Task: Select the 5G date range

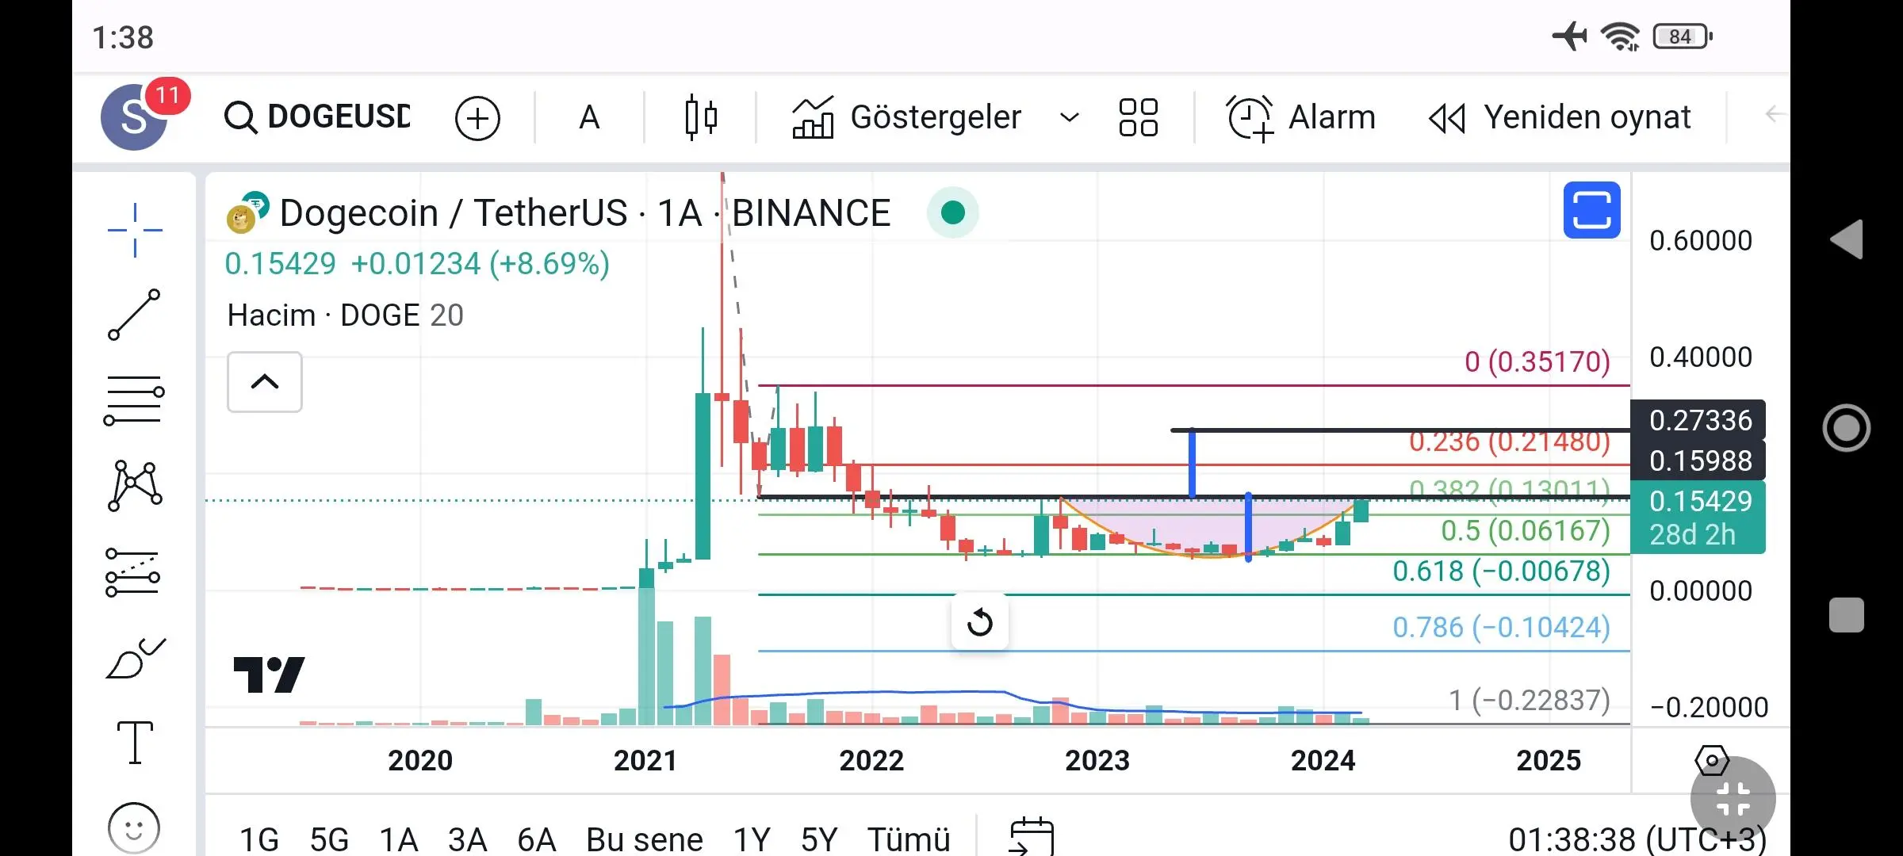Action: point(329,839)
